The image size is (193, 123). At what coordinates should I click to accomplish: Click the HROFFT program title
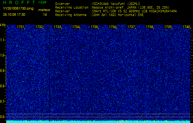pos(19,2)
